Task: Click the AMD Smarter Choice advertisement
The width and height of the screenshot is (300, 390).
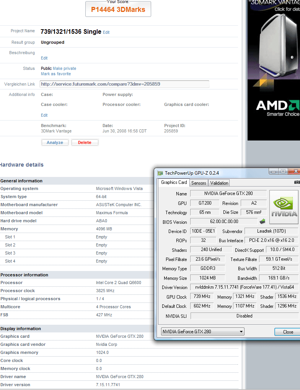Action: 274,70
